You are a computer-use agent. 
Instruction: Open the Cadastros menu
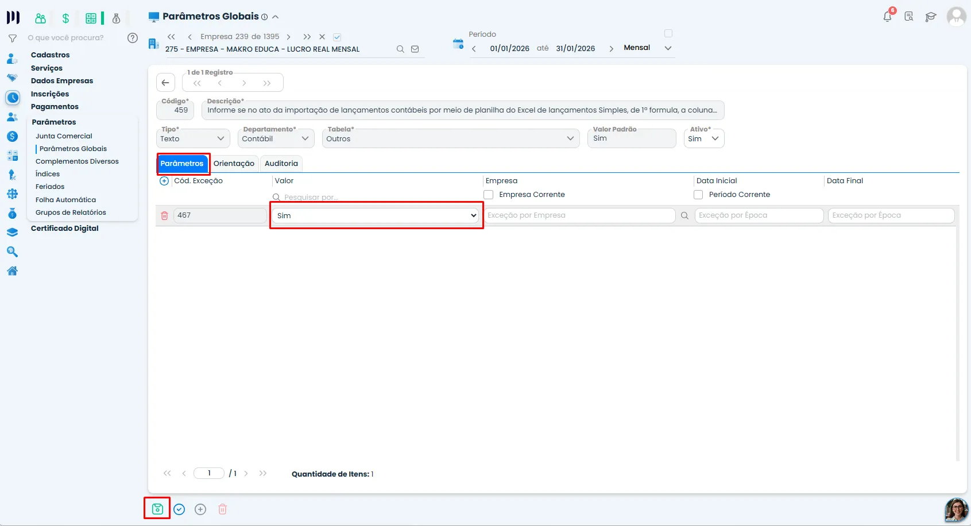click(51, 55)
